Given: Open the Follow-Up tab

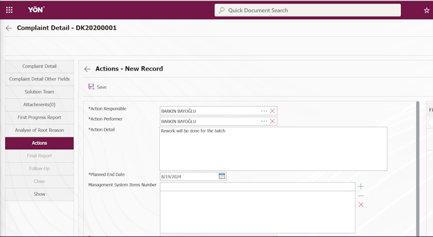Looking at the screenshot, I should point(40,169).
